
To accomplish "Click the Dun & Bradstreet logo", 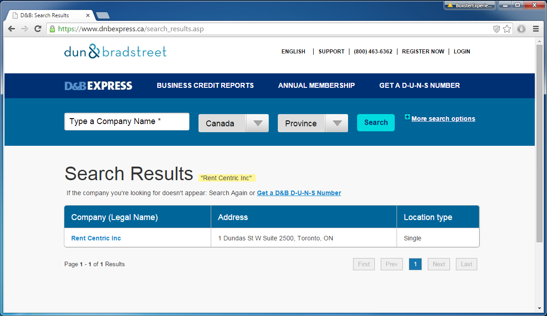I will (115, 51).
